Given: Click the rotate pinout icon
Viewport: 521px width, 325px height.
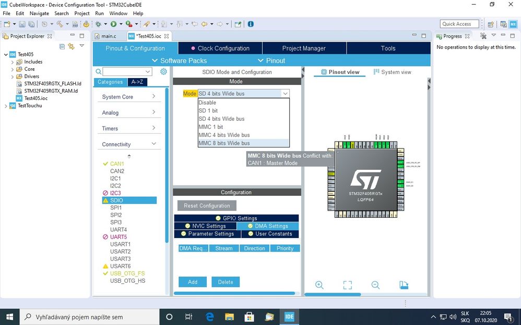Looking at the screenshot, I should 404,285.
